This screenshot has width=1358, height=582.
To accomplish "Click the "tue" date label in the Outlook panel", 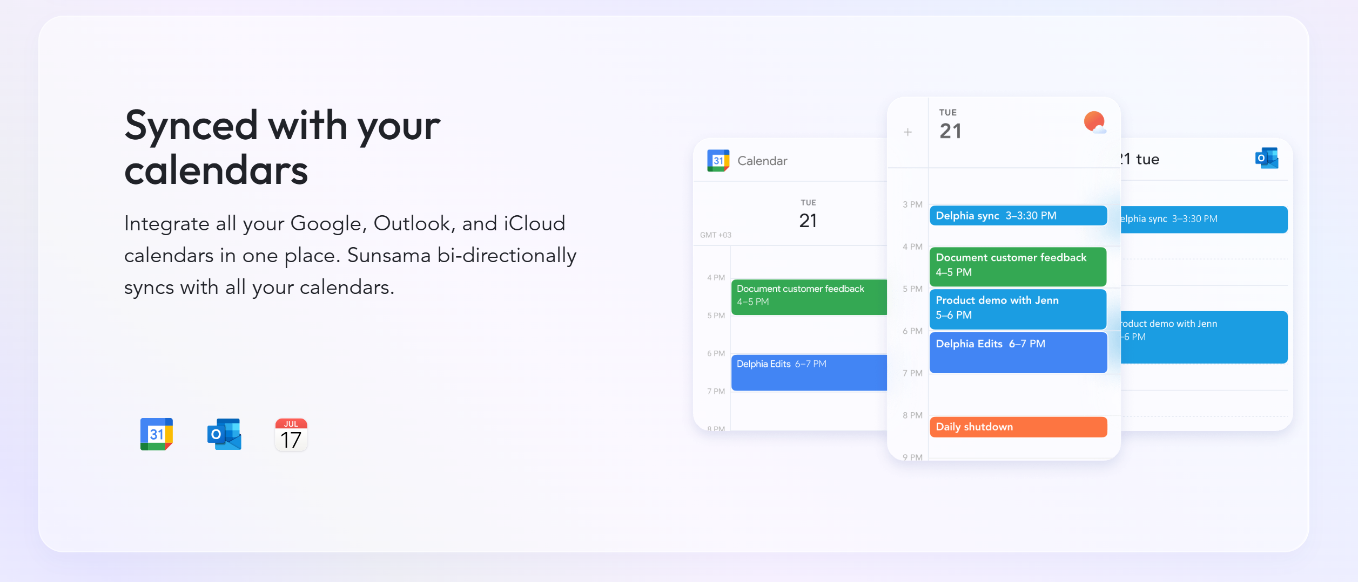I will pyautogui.click(x=1147, y=159).
